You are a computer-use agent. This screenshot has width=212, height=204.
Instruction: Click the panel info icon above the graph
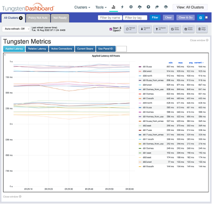(x=5, y=55)
